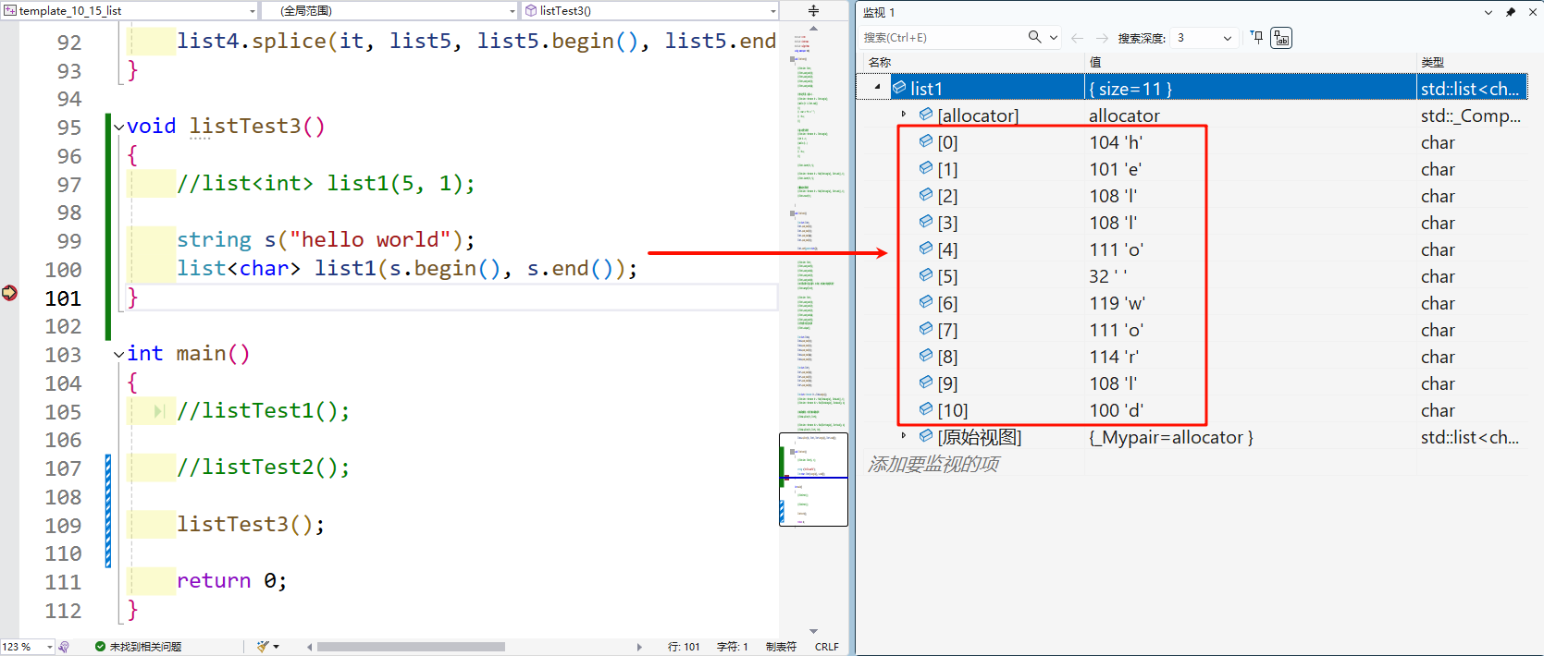This screenshot has width=1544, height=656.
Task: Click the horizontal scrollbar left arrow
Action: [309, 647]
